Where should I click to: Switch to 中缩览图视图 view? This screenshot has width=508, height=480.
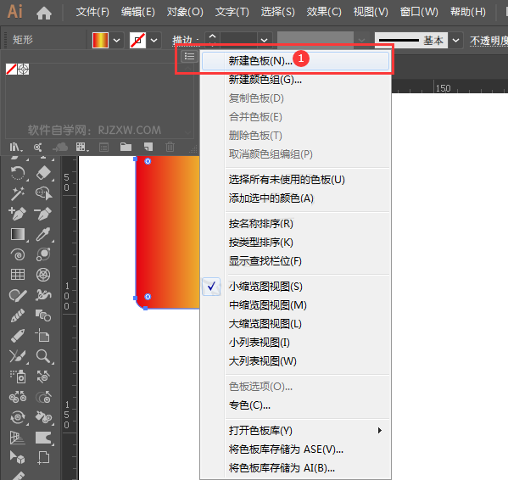click(x=295, y=305)
